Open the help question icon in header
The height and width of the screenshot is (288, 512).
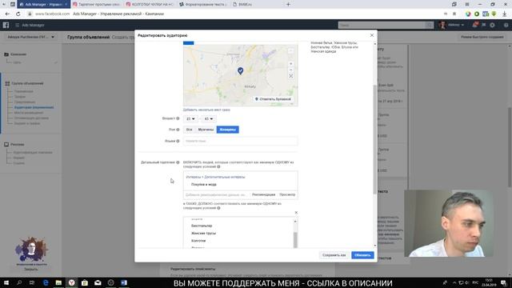(x=506, y=25)
